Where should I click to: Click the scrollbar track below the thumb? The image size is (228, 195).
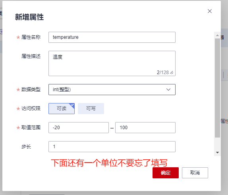pos(217,143)
